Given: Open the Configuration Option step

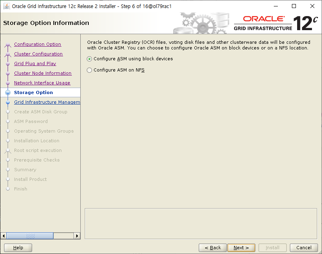Looking at the screenshot, I should [38, 44].
